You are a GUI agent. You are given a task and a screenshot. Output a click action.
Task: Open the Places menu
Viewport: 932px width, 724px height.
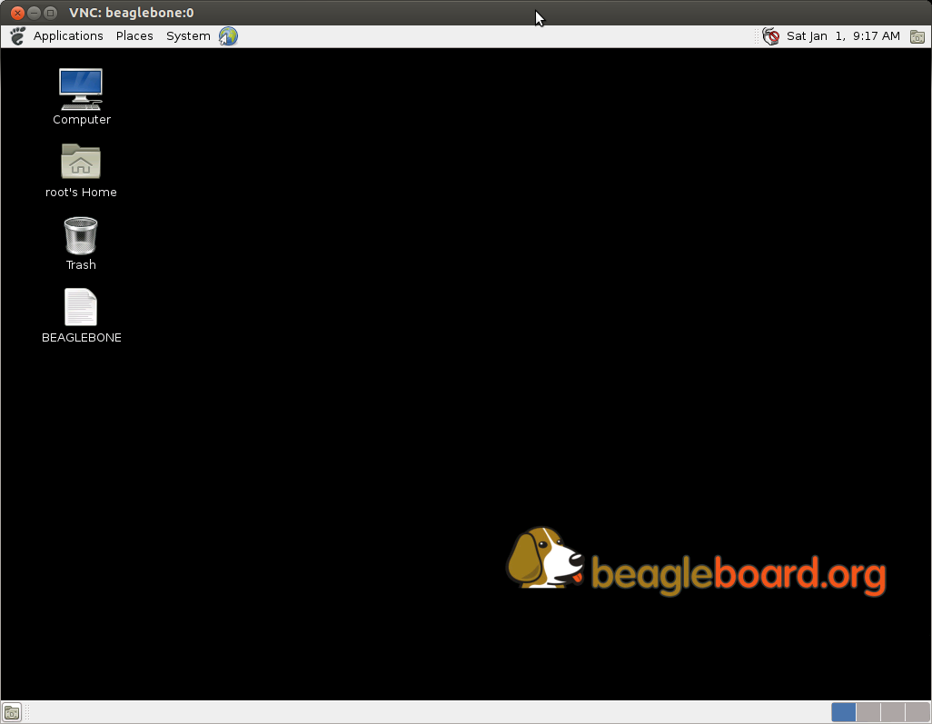(134, 36)
